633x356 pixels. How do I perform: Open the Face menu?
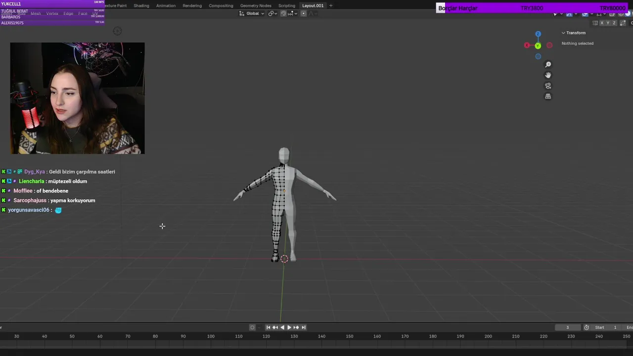tap(83, 13)
